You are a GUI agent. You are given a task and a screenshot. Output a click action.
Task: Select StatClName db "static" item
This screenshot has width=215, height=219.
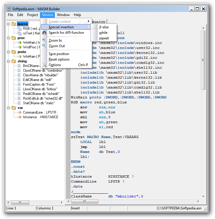coord(39,103)
